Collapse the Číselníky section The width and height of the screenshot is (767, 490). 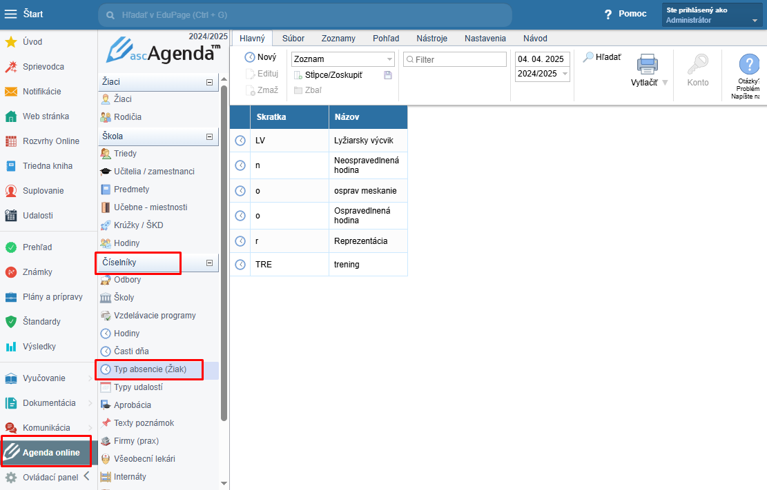[x=209, y=263]
